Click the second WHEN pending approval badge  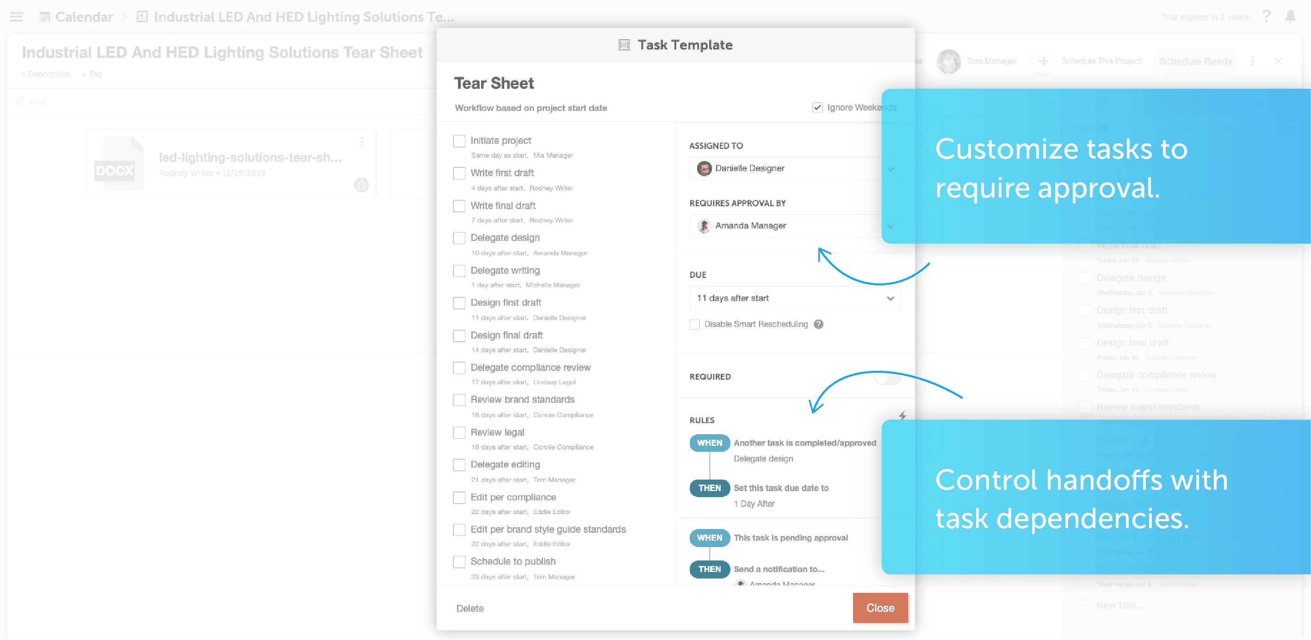pyautogui.click(x=709, y=538)
